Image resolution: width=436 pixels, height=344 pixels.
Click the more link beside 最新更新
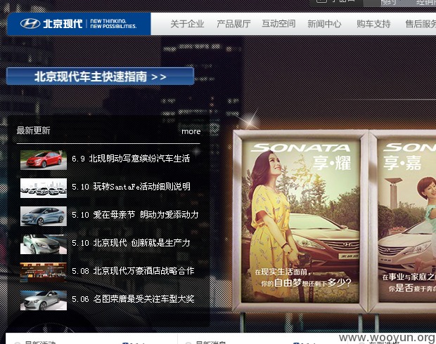(x=191, y=131)
